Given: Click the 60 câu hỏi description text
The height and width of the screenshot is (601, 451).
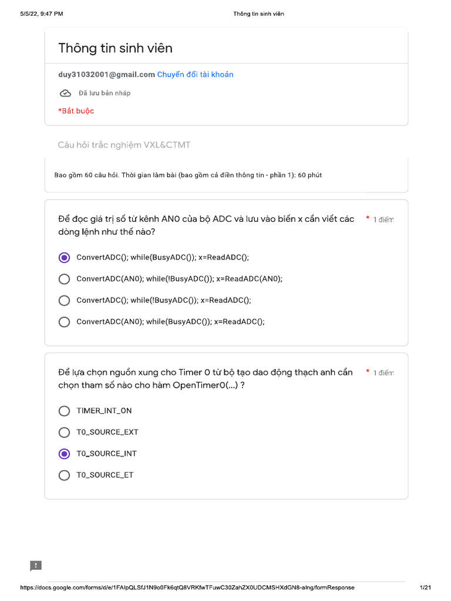Looking at the screenshot, I should tap(188, 175).
